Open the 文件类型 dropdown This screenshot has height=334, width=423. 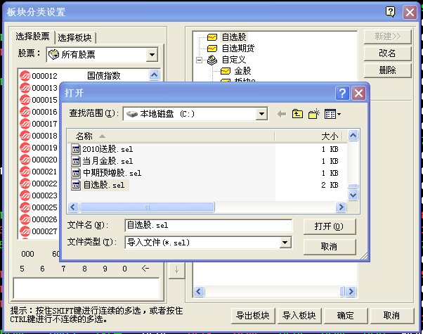point(285,242)
